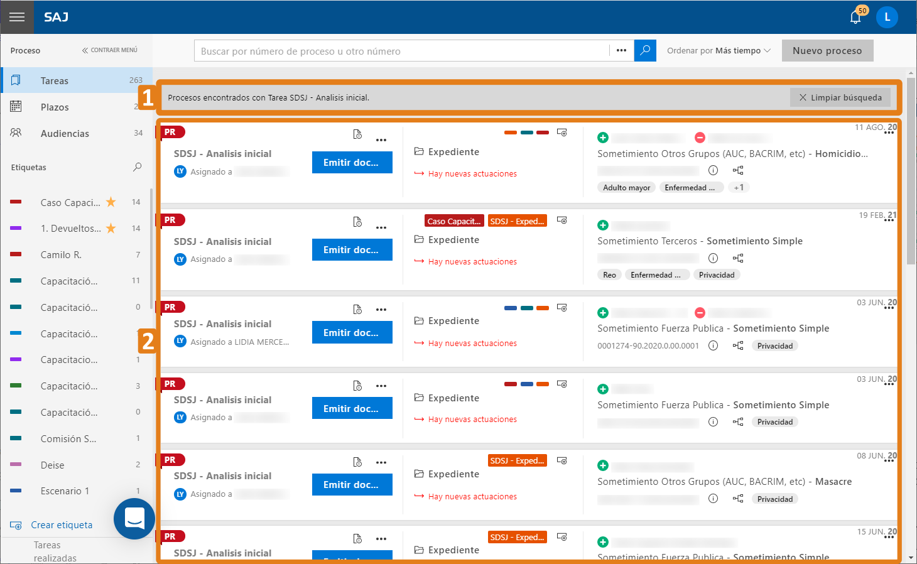Click Emitir doc button on Homicidio card
The image size is (917, 564).
(352, 162)
